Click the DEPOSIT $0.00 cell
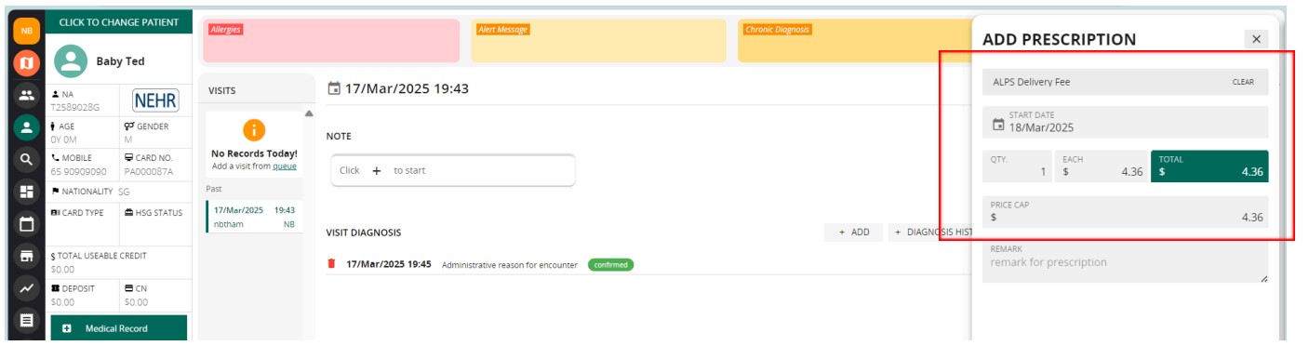 pos(82,295)
